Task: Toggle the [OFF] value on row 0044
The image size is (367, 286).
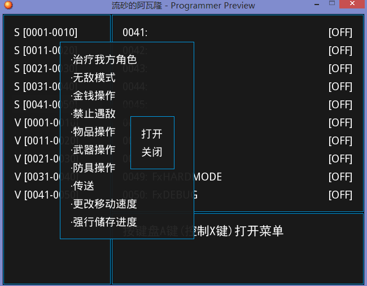Action: point(340,86)
